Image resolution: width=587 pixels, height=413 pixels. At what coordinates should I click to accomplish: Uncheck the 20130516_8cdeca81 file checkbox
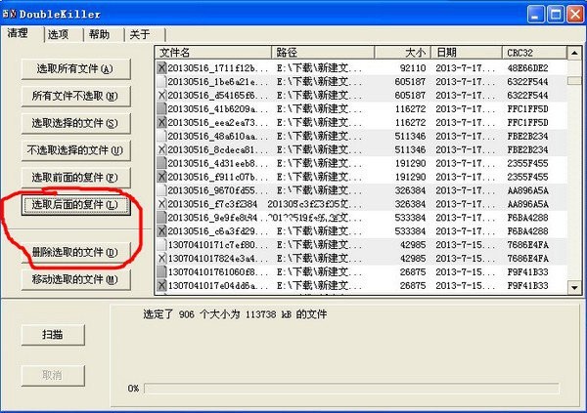pyautogui.click(x=161, y=149)
